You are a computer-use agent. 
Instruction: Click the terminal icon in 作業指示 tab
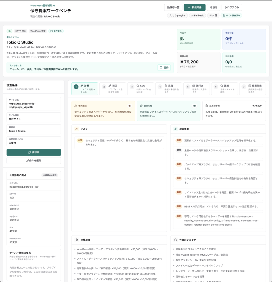point(249,86)
